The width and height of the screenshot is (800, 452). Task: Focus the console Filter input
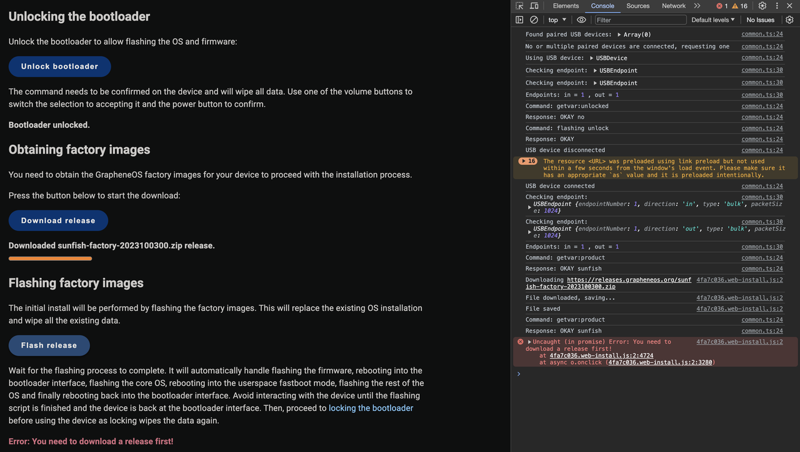639,20
